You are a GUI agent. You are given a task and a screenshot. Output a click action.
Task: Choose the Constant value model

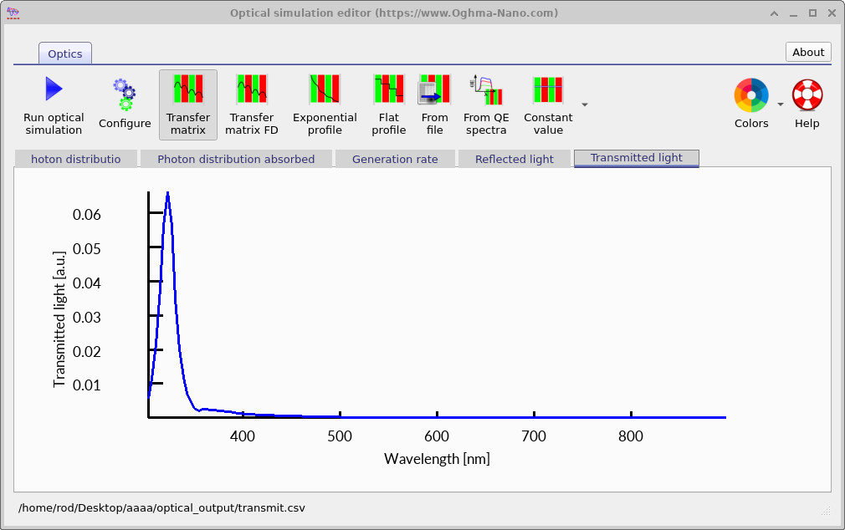tap(548, 105)
